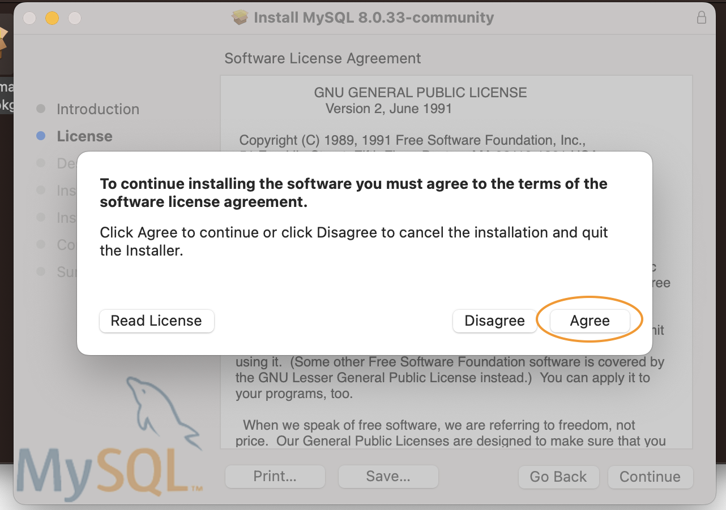This screenshot has width=726, height=510.
Task: Click the 'GNU GENERAL PUBLIC LICENSE' title text
Action: click(420, 93)
